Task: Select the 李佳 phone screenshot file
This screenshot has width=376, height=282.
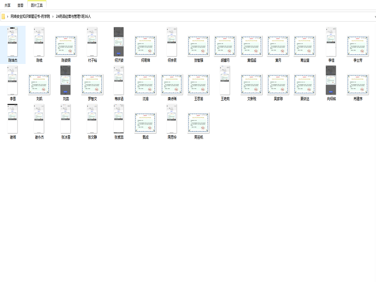Action: tap(332, 43)
